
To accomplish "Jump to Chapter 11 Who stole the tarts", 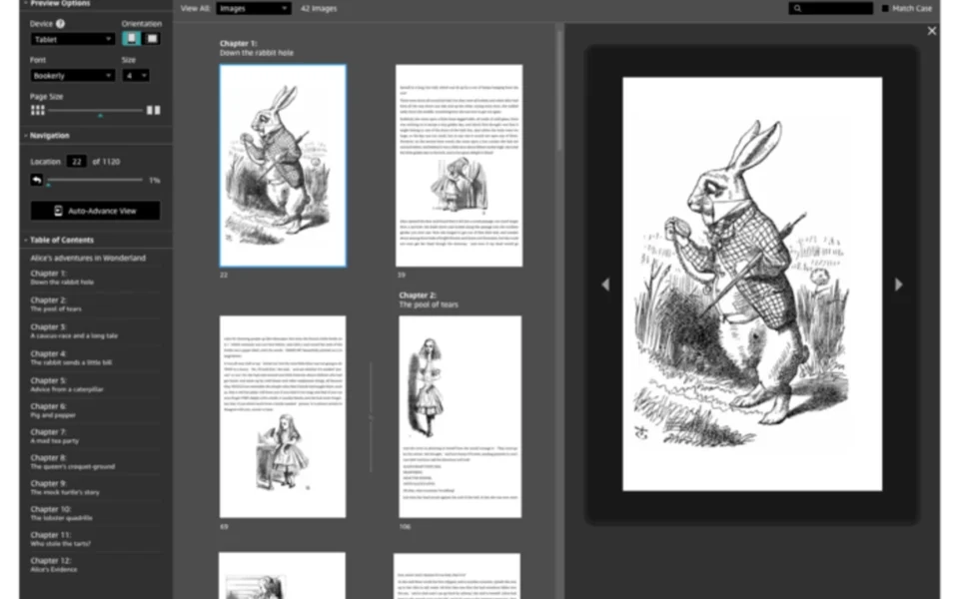I will [61, 538].
